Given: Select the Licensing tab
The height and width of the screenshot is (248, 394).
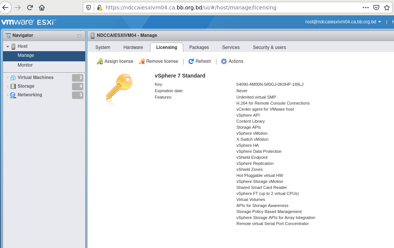Looking at the screenshot, I should 167,47.
